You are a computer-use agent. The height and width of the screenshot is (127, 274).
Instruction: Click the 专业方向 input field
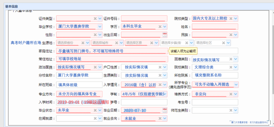click(x=79, y=94)
